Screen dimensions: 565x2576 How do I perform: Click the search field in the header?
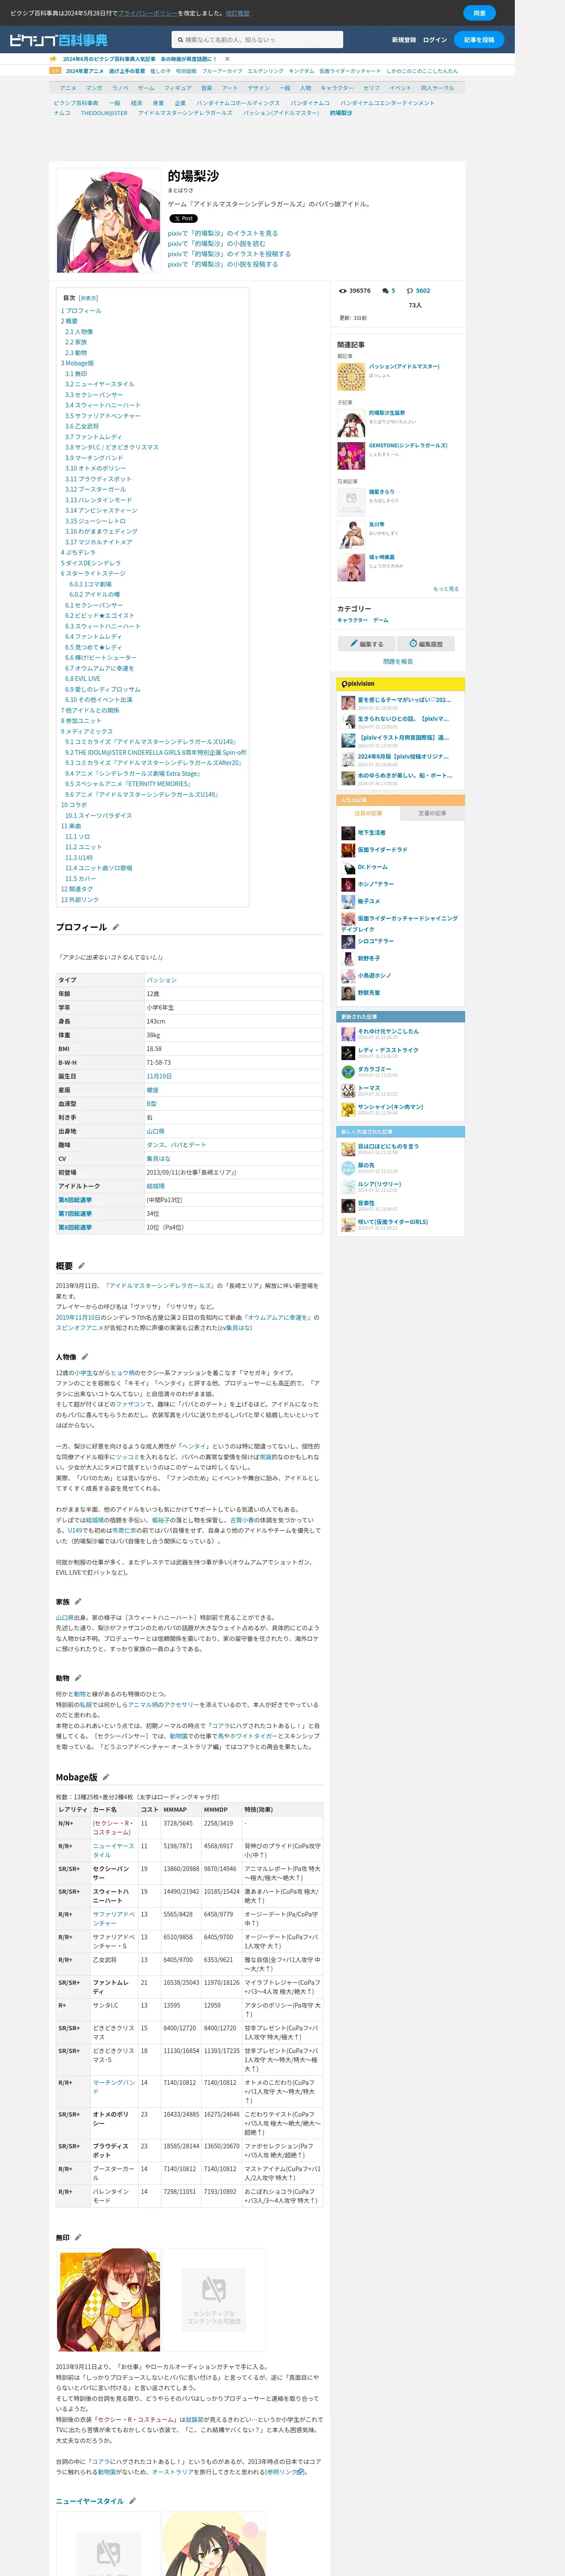[x=257, y=40]
